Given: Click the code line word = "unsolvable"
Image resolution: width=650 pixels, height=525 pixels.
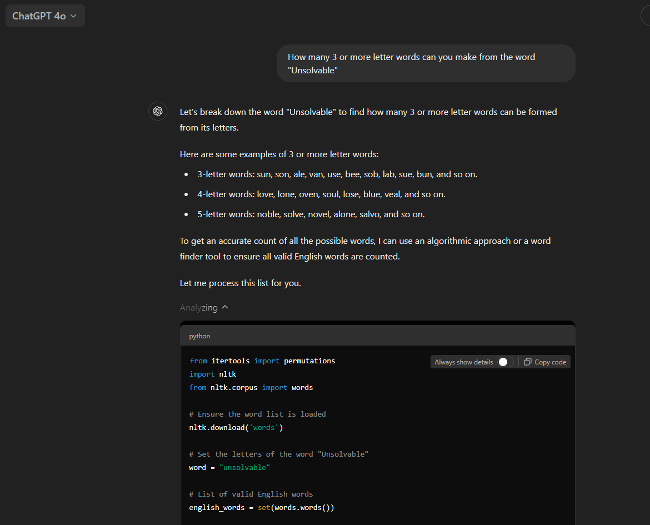Looking at the screenshot, I should [229, 467].
